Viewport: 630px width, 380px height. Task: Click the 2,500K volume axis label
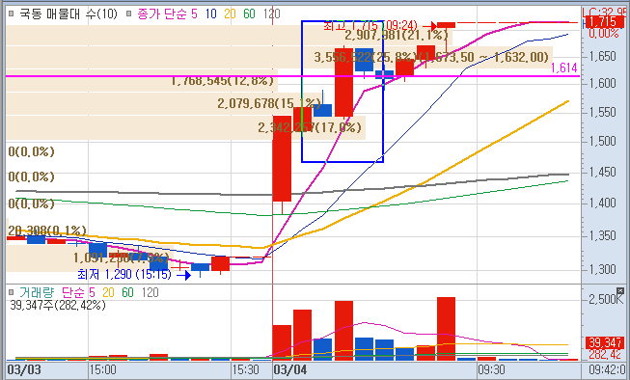pyautogui.click(x=606, y=300)
